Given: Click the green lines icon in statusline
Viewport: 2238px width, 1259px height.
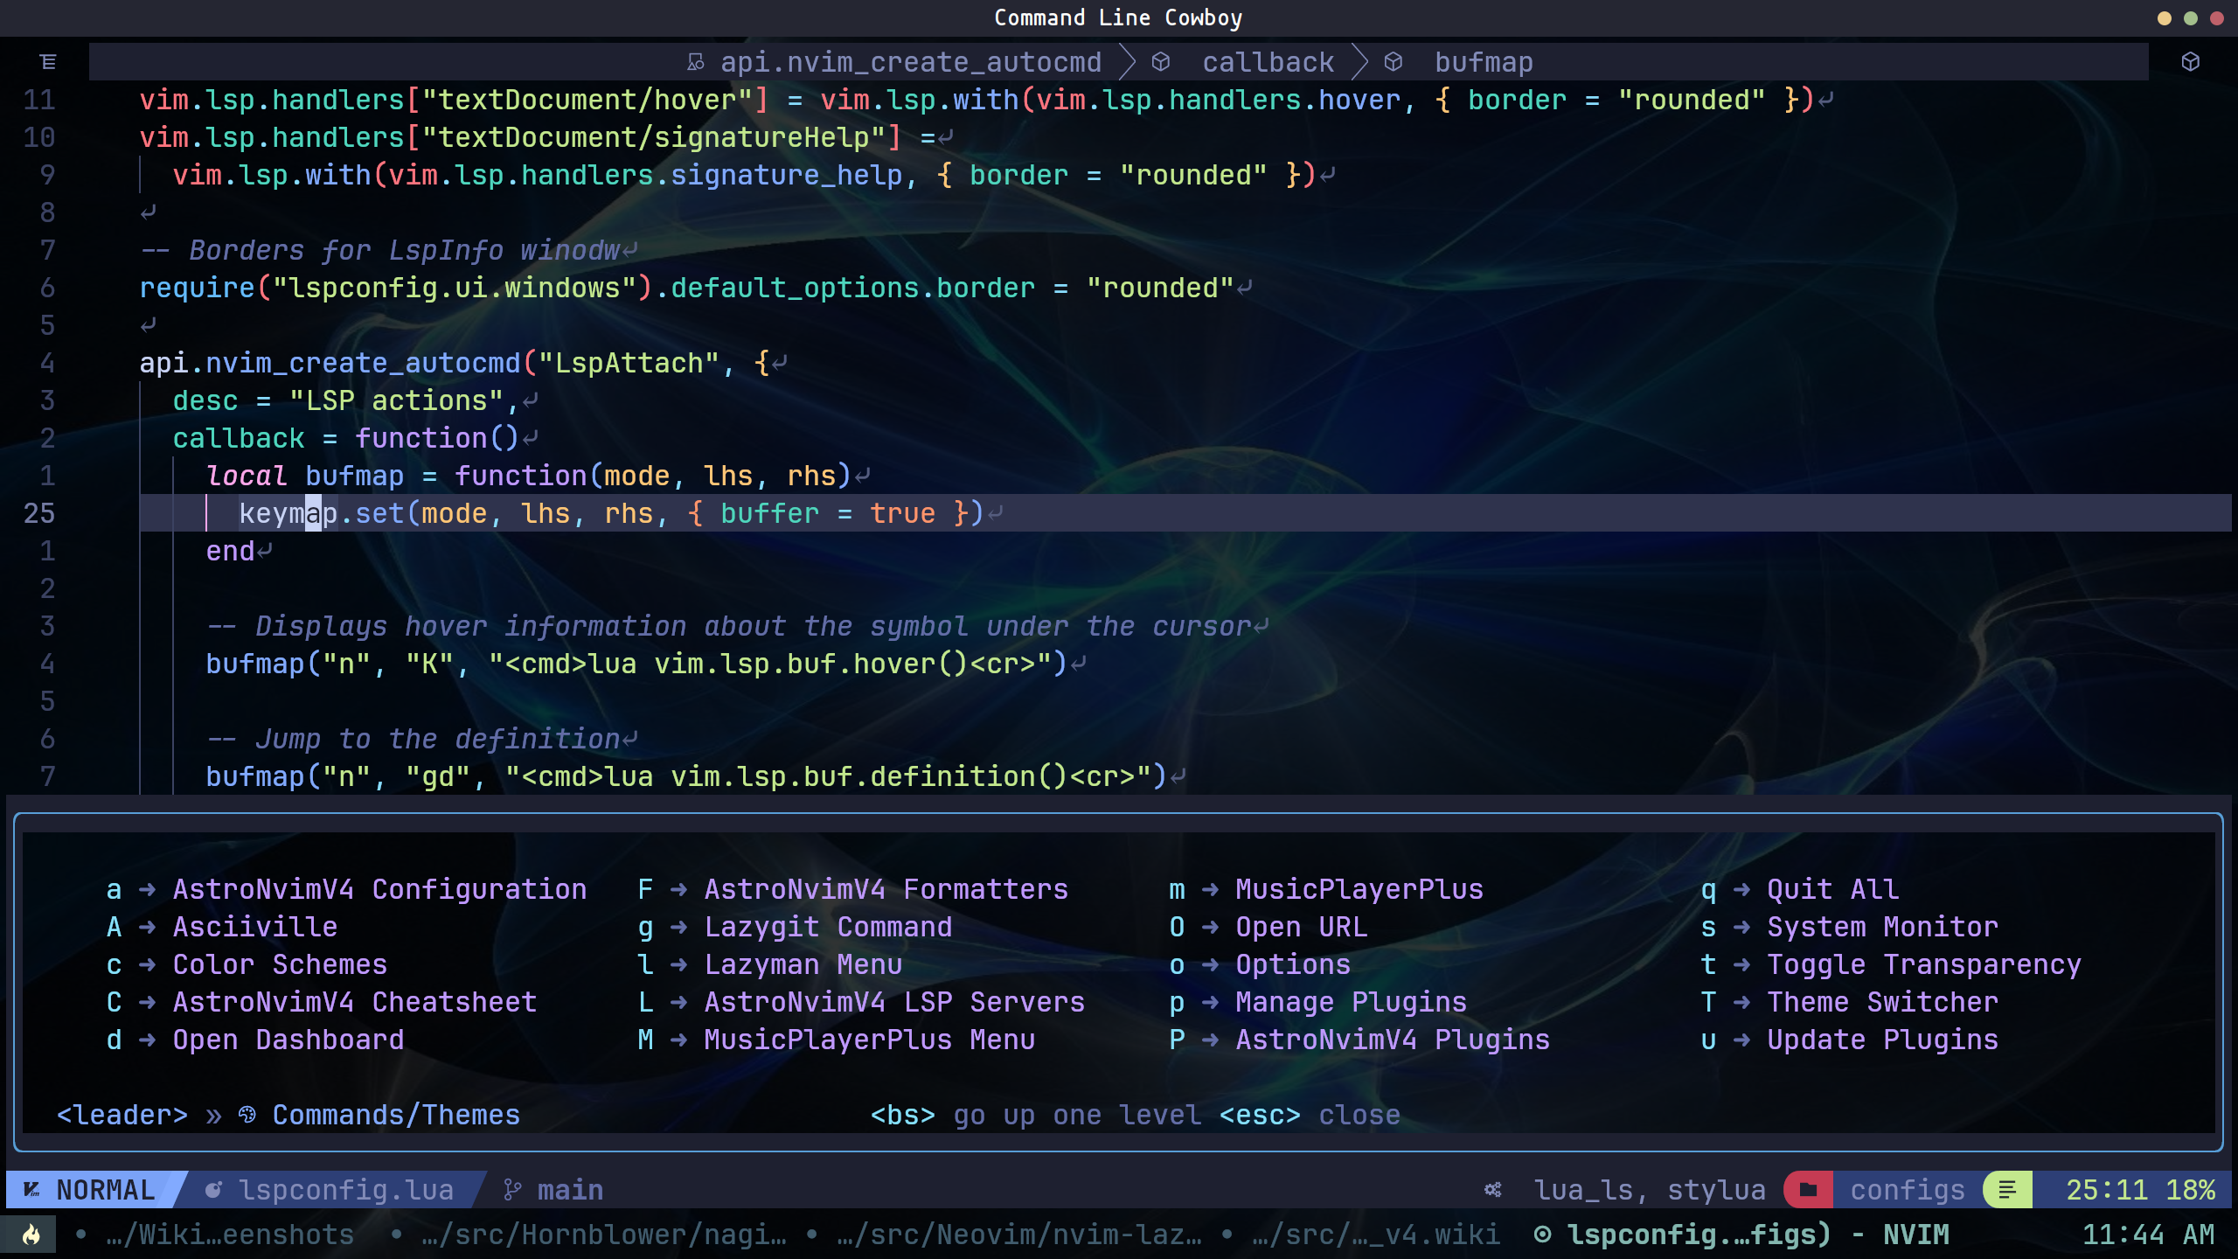Looking at the screenshot, I should pos(2007,1190).
